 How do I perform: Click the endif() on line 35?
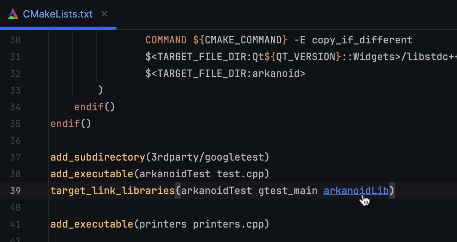click(x=70, y=124)
